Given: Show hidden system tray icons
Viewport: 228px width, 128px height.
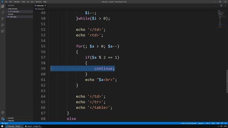Looking at the screenshot, I should point(218,126).
